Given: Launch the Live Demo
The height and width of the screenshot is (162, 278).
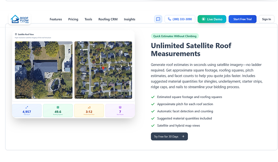Looking at the screenshot, I should (212, 19).
